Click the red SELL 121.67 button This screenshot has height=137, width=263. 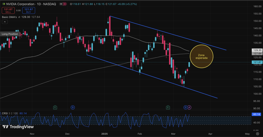coord(8,10)
